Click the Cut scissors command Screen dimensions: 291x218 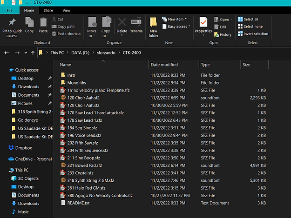click(58, 19)
